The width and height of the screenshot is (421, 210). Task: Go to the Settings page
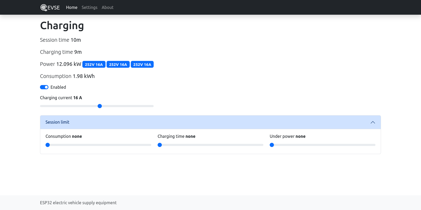point(89,7)
